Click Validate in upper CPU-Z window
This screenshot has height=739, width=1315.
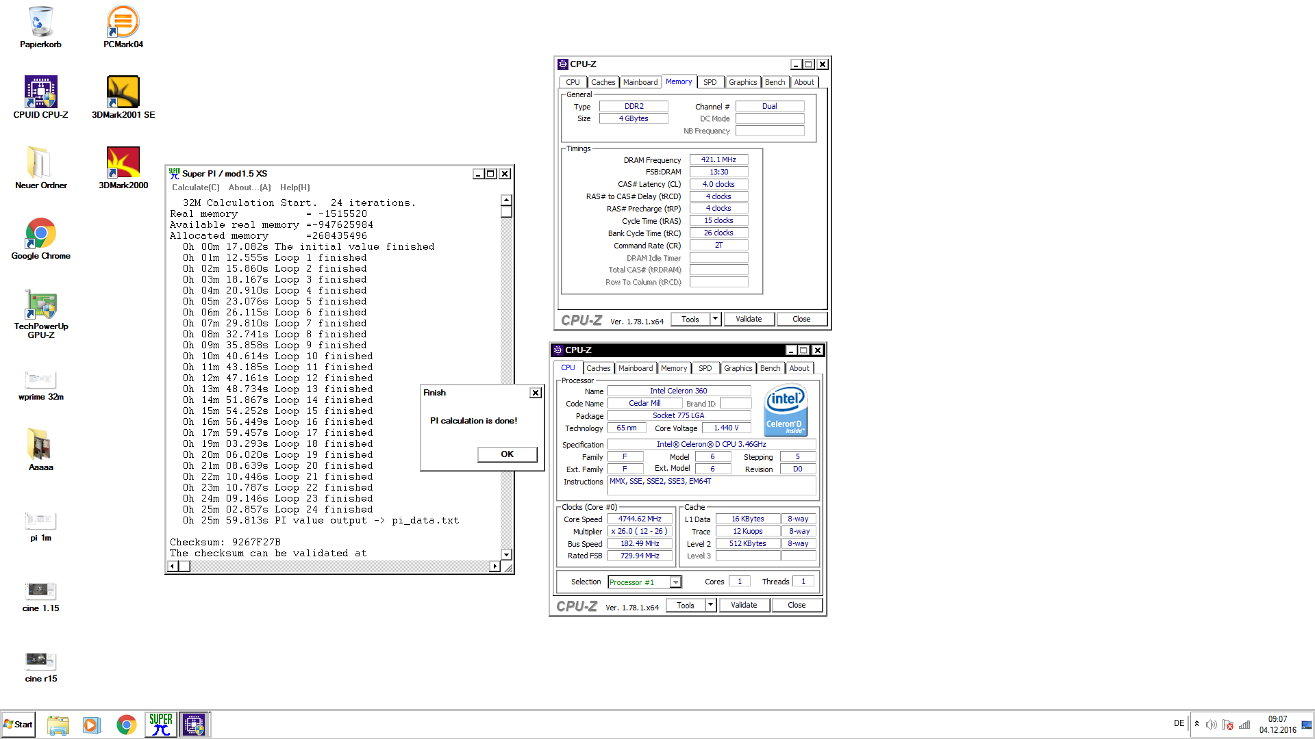749,320
